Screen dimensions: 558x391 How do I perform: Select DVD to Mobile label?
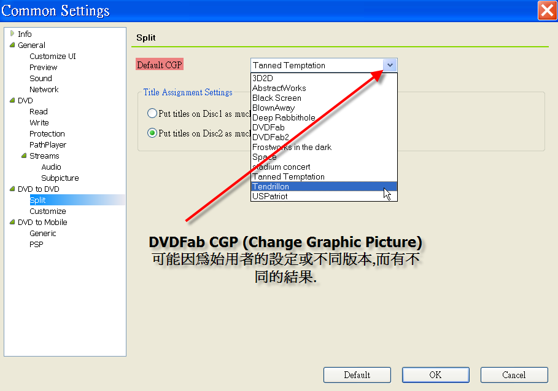tap(42, 222)
